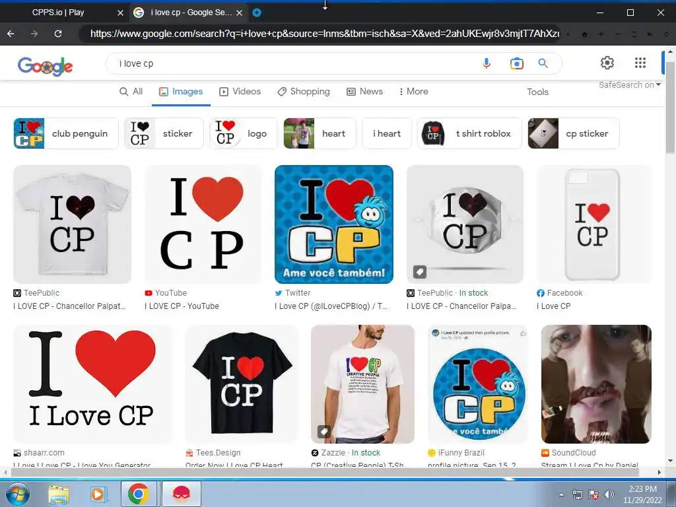Click the browser back arrow

(11, 34)
